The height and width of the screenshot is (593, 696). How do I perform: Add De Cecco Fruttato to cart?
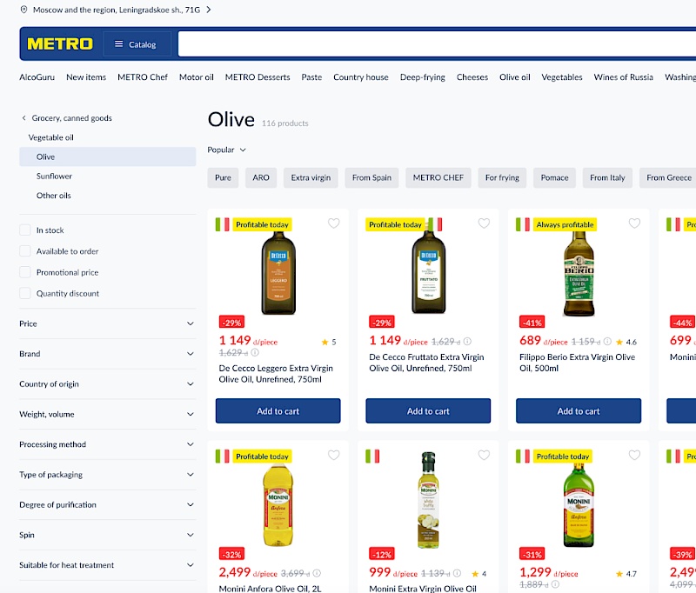pos(428,410)
